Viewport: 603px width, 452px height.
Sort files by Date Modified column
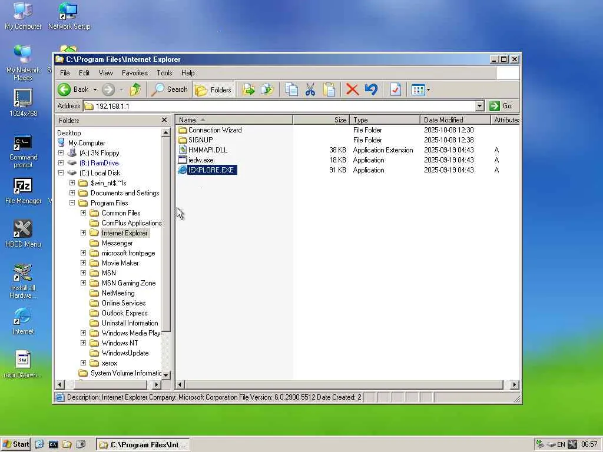[x=455, y=120]
